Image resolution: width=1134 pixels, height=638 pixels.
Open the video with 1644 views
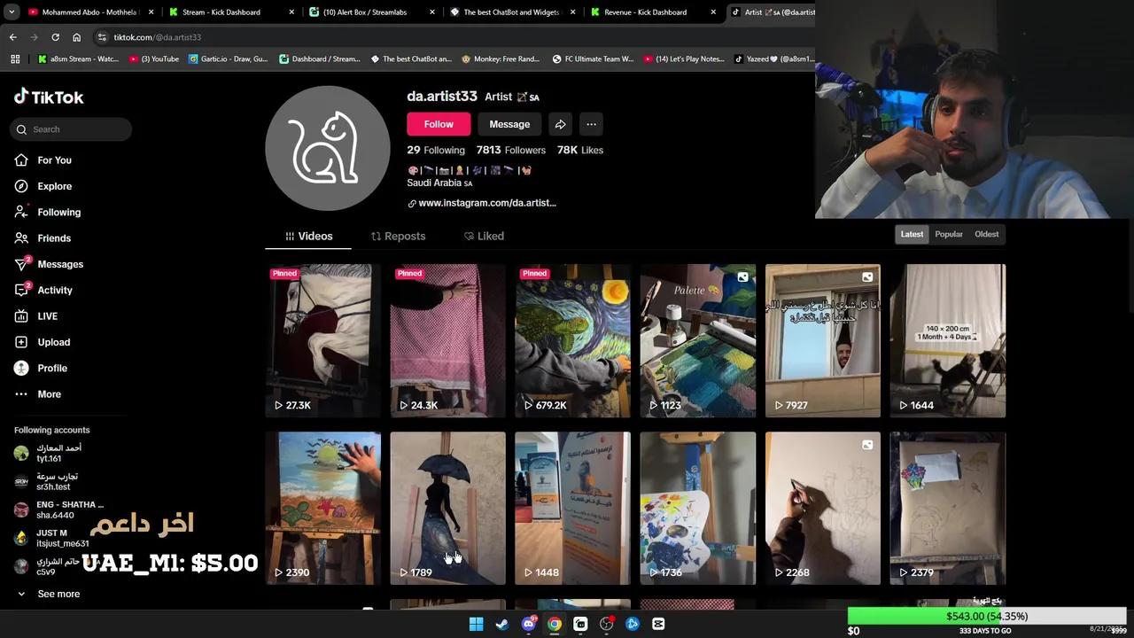948,340
